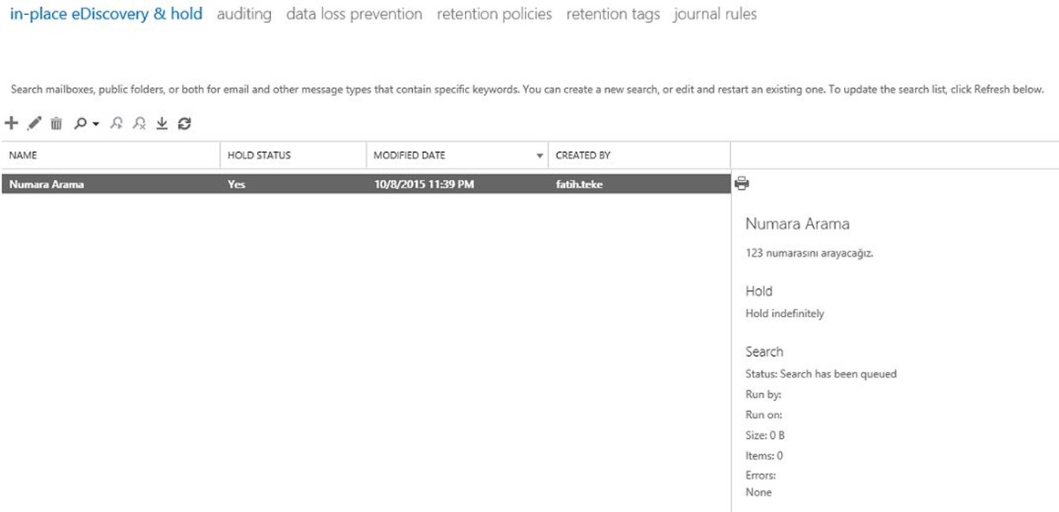The height and width of the screenshot is (512, 1059).
Task: Sort by the Hold Status column header
Action: click(x=293, y=155)
